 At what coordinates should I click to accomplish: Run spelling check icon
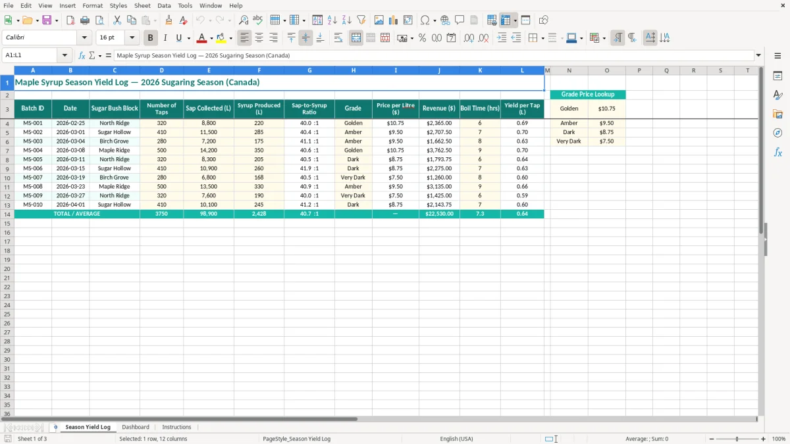point(258,20)
